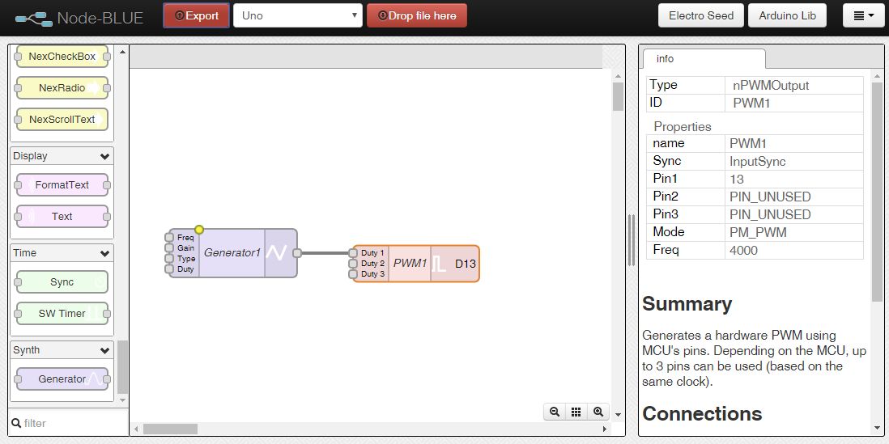Click the waveform icon on Generator1 node
This screenshot has width=889, height=444.
276,253
